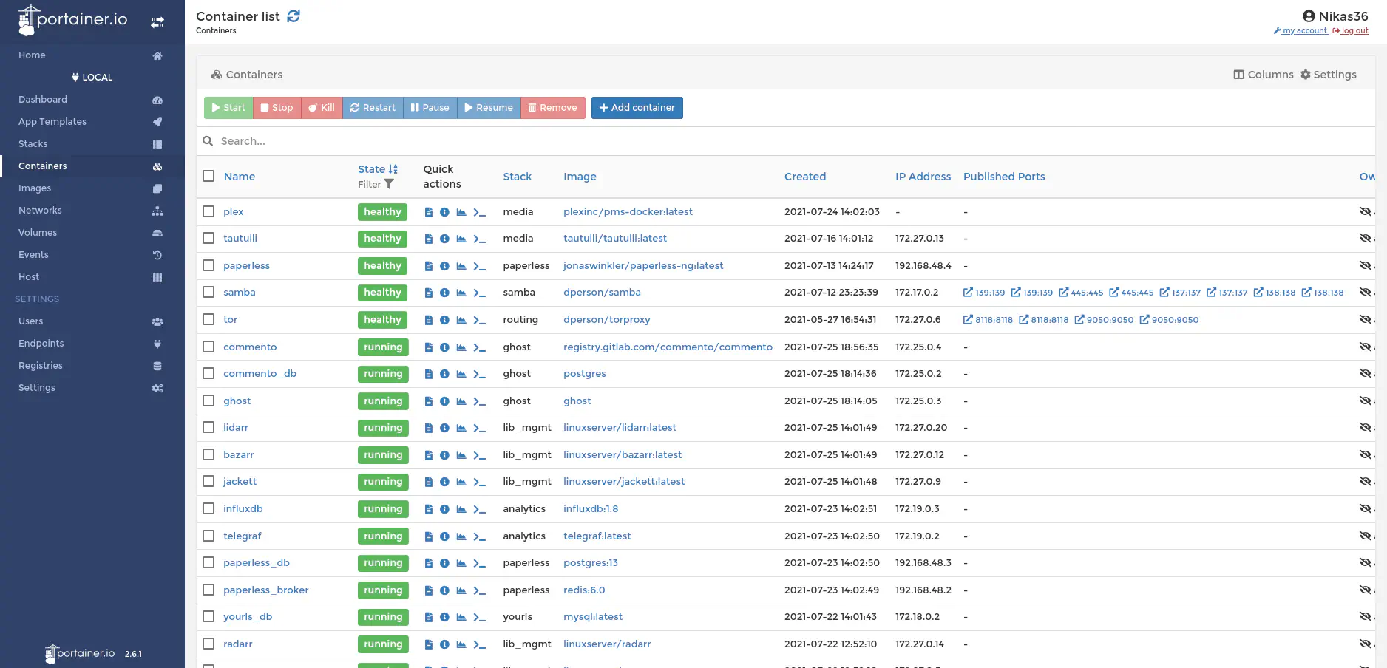The width and height of the screenshot is (1387, 668).
Task: Click the refresh icon beside Container list
Action: (294, 16)
